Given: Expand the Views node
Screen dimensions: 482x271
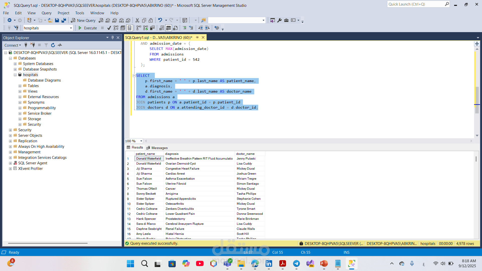Looking at the screenshot, I should [20, 91].
